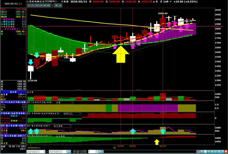This screenshot has width=228, height=154.
Task: Select the blue 成交量 panel header
Action: point(13,92)
